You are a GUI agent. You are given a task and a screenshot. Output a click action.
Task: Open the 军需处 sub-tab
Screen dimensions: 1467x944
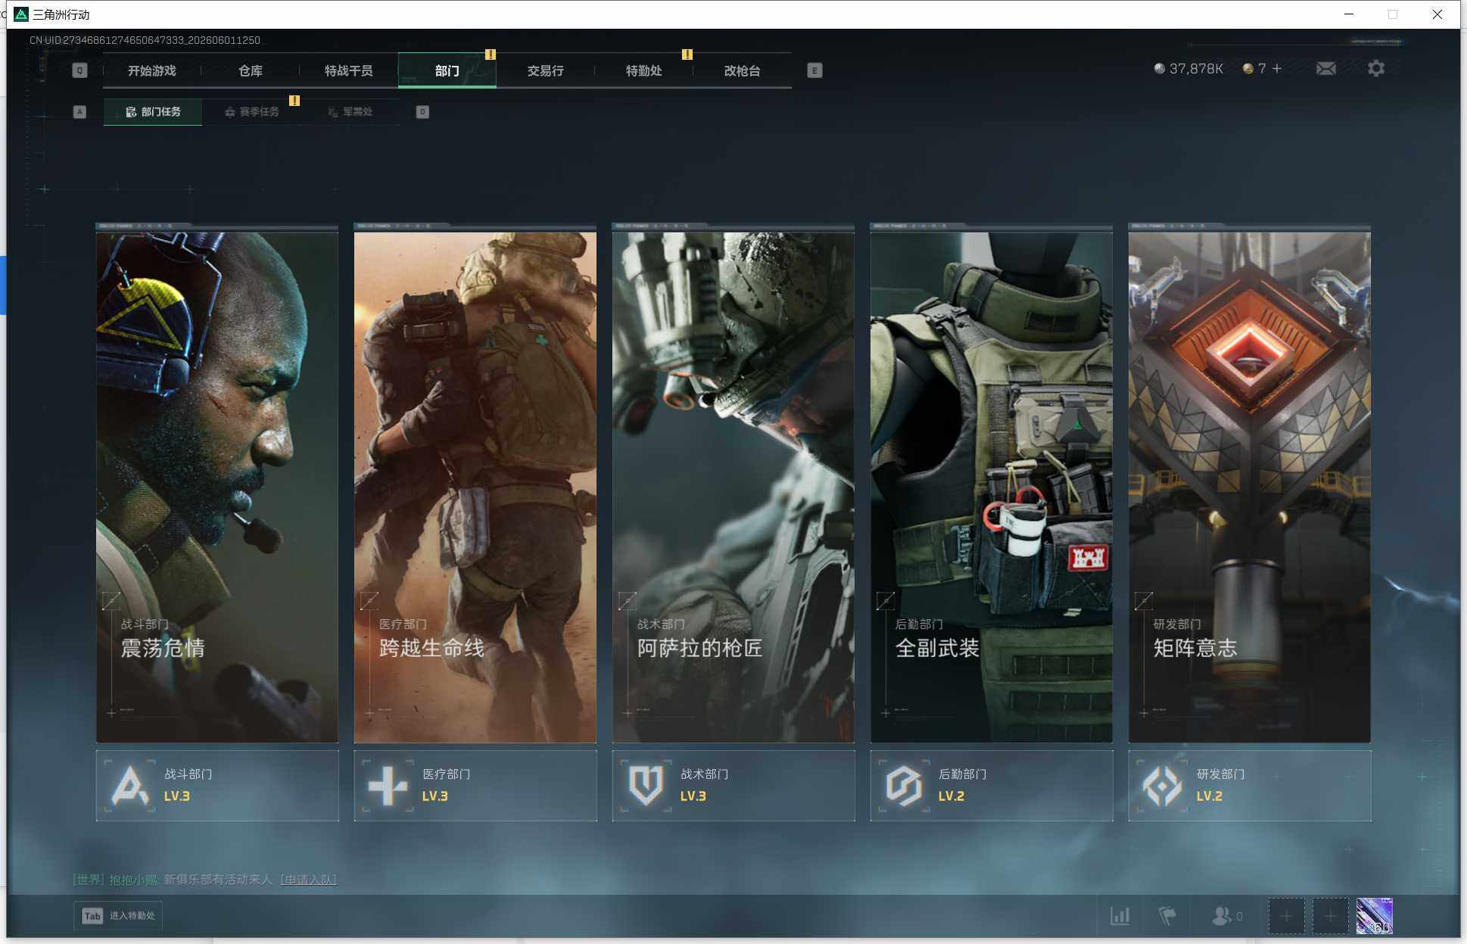pos(350,112)
